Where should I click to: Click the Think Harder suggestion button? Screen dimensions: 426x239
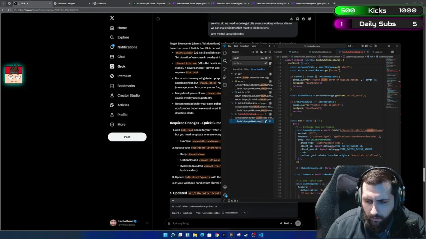[230, 213]
